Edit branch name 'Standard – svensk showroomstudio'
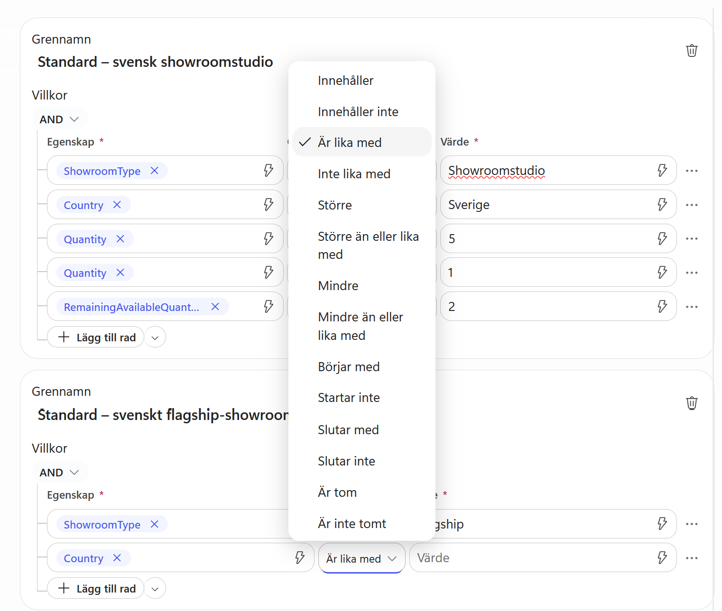 [155, 62]
